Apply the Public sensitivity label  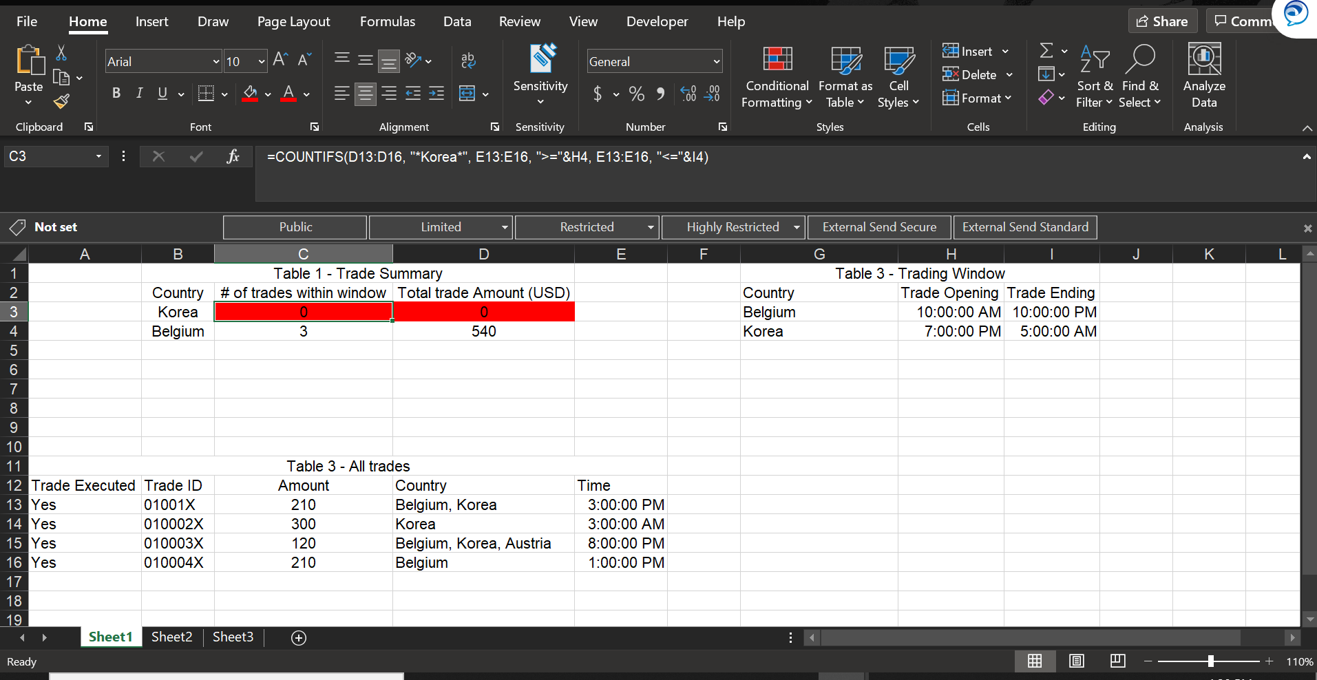pyautogui.click(x=295, y=227)
